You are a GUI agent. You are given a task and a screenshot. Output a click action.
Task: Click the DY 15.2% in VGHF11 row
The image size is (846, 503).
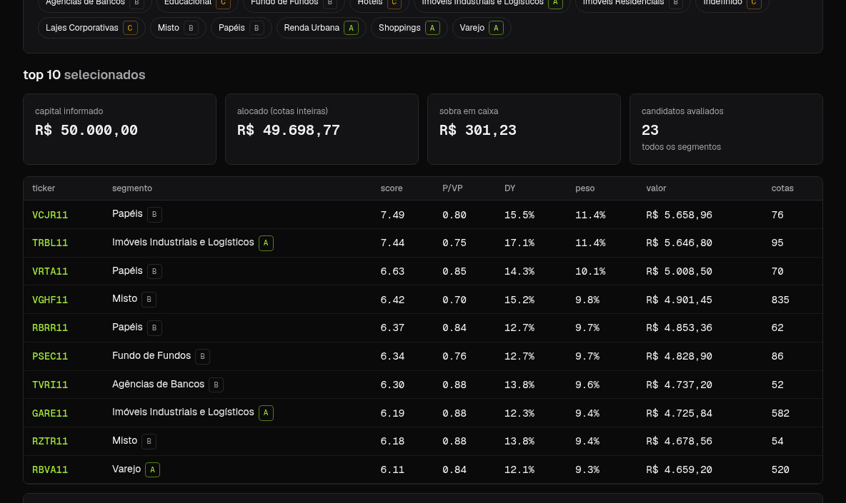pyautogui.click(x=519, y=300)
